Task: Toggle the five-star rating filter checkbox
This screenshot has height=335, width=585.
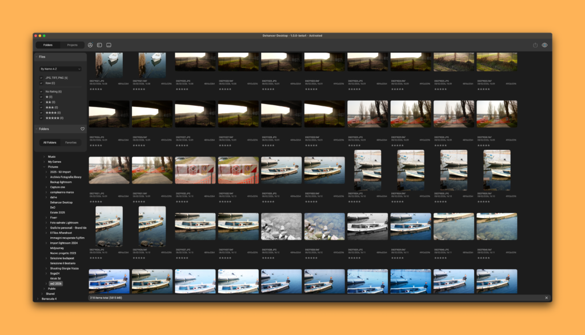Action: click(x=41, y=118)
